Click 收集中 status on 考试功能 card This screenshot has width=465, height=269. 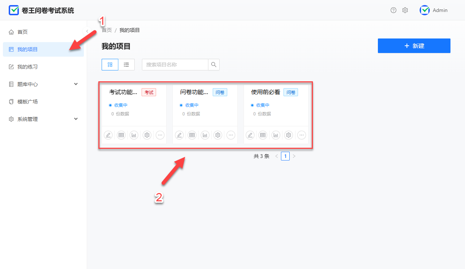click(x=118, y=105)
